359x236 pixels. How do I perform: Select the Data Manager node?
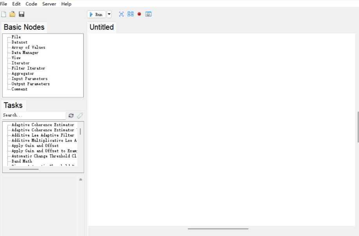25,53
